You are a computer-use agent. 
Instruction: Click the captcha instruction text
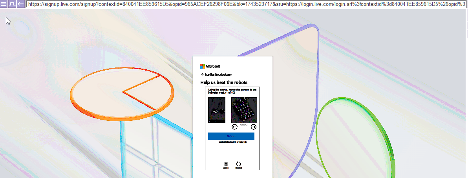click(232, 91)
